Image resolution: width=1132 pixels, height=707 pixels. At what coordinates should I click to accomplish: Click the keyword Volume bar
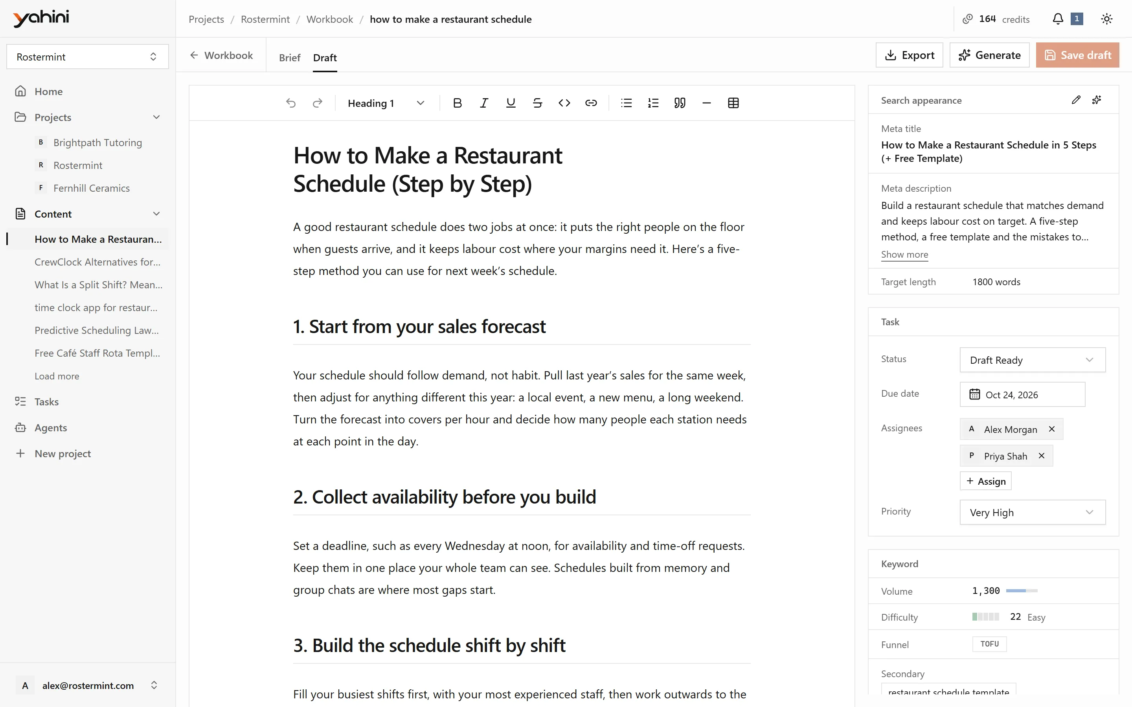[1021, 591]
